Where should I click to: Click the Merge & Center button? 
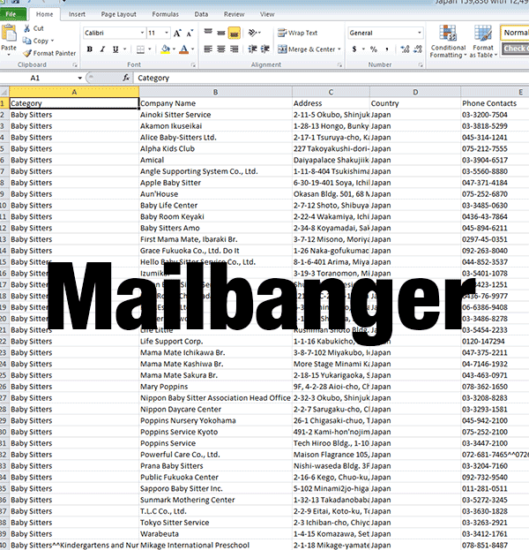click(x=307, y=49)
